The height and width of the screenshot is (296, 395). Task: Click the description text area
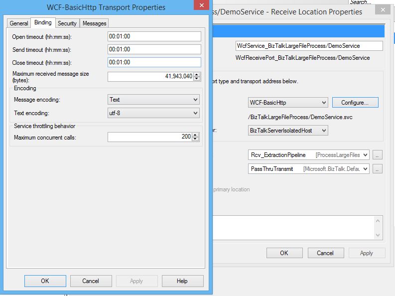pyautogui.click(x=293, y=228)
